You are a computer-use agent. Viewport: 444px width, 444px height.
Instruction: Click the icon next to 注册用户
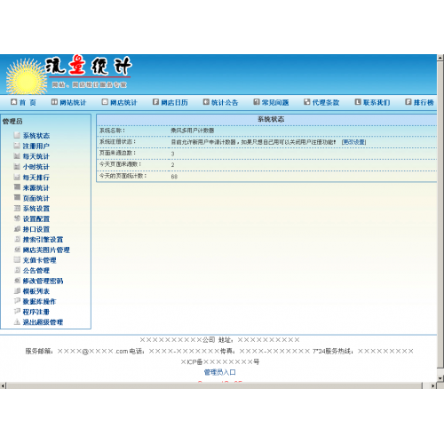(x=17, y=146)
